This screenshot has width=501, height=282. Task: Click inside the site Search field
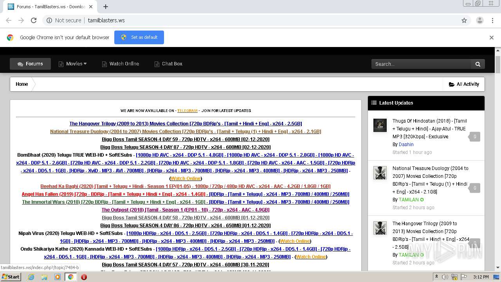pos(421,64)
